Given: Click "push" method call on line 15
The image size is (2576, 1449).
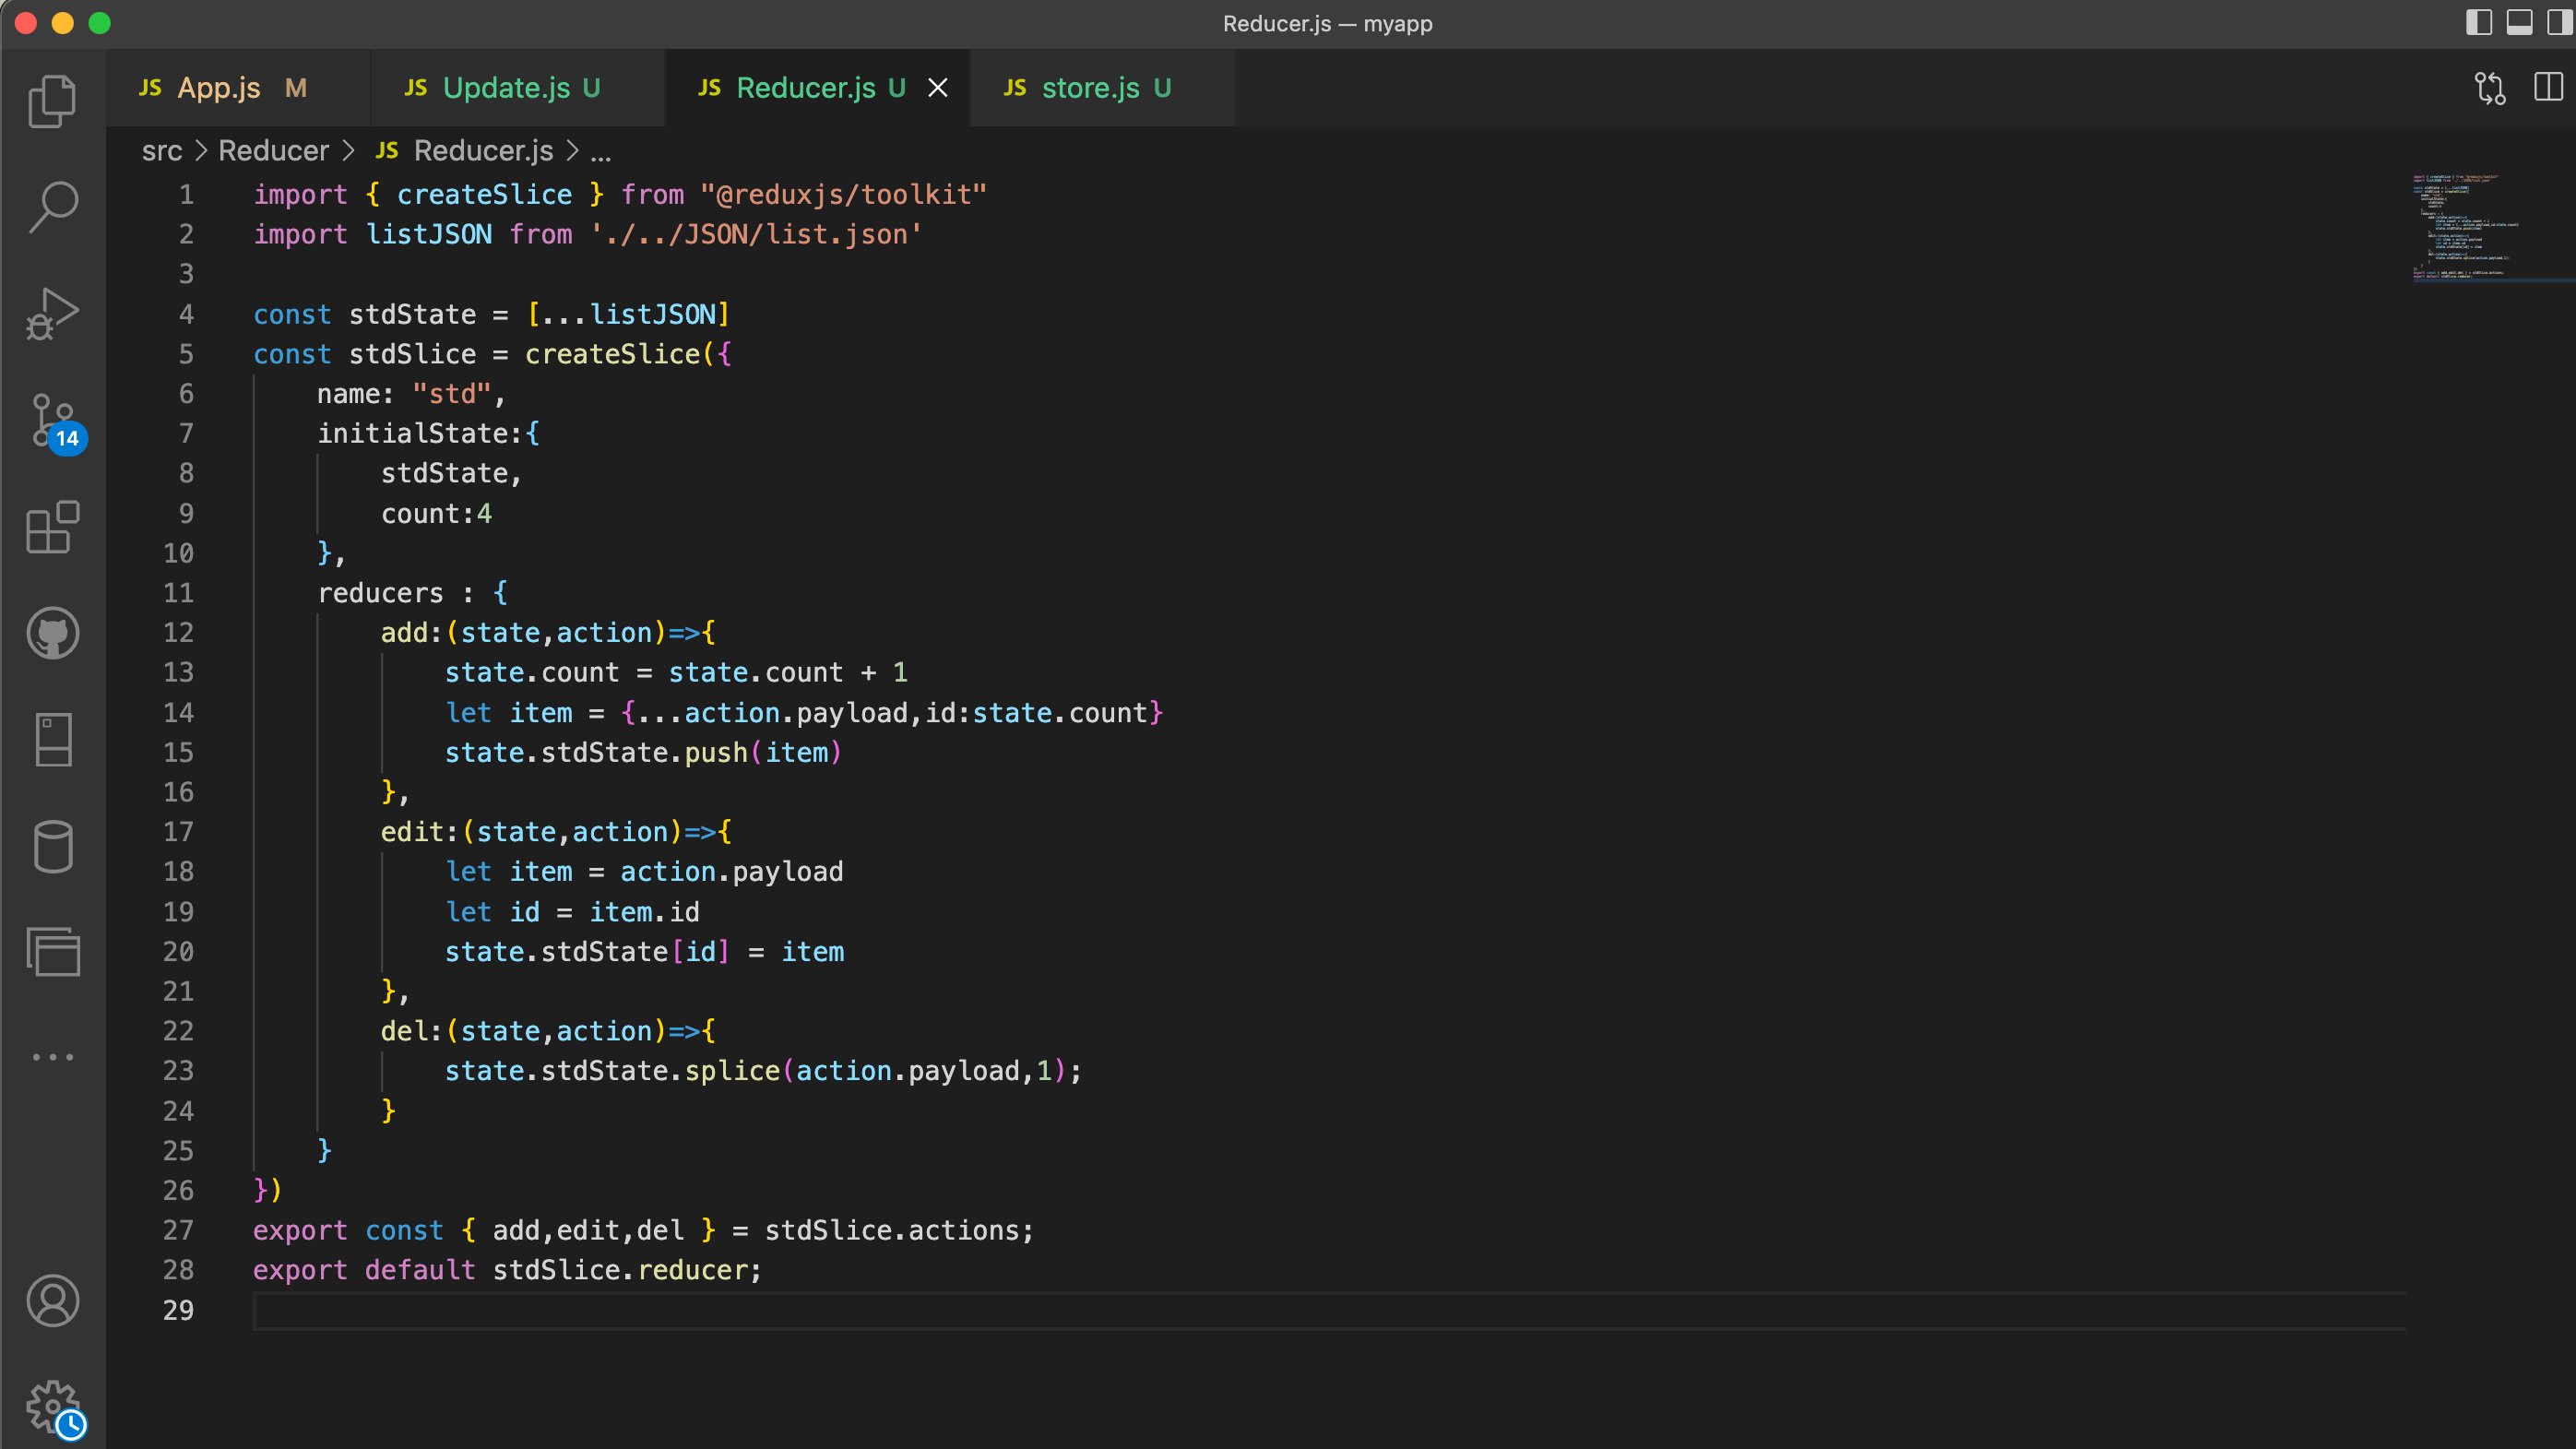Looking at the screenshot, I should tap(716, 752).
